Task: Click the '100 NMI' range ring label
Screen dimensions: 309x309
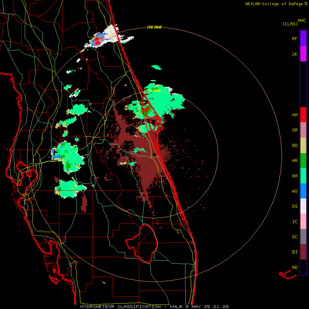Action: 154,27
